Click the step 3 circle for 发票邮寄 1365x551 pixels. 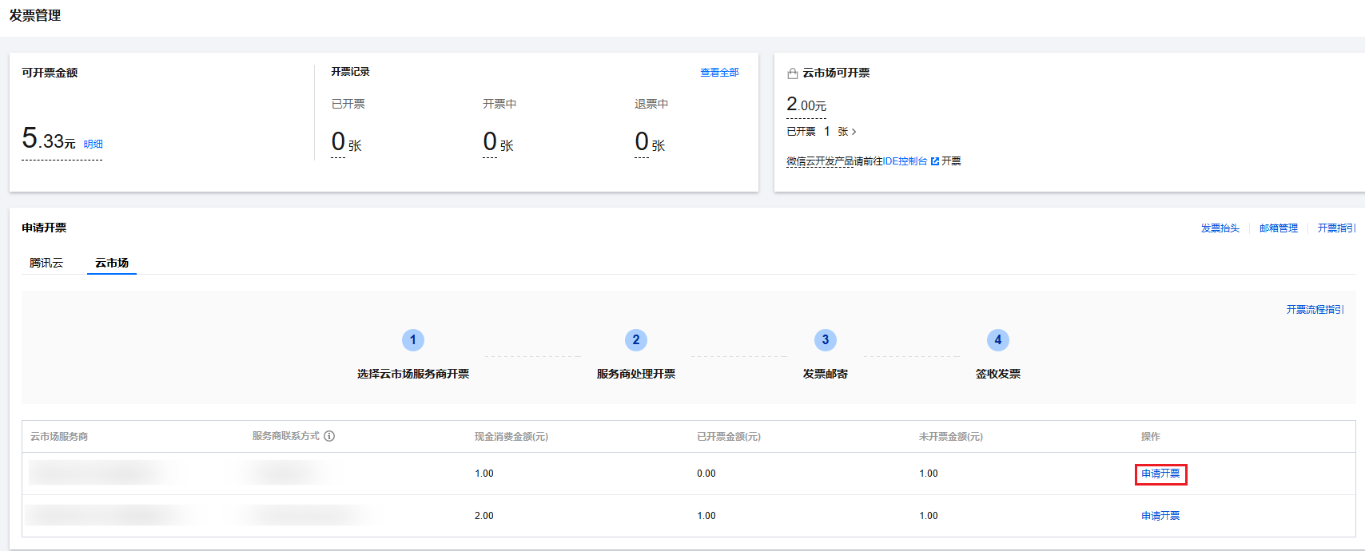point(826,340)
